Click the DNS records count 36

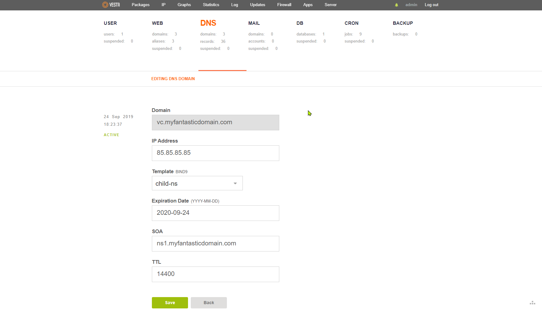(x=223, y=41)
